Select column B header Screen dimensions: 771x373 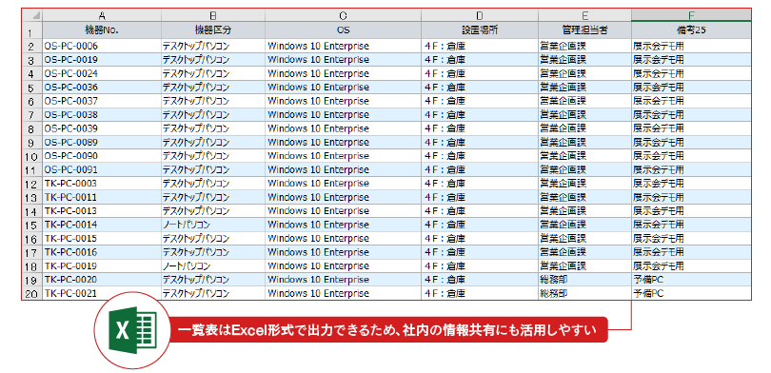tap(213, 14)
